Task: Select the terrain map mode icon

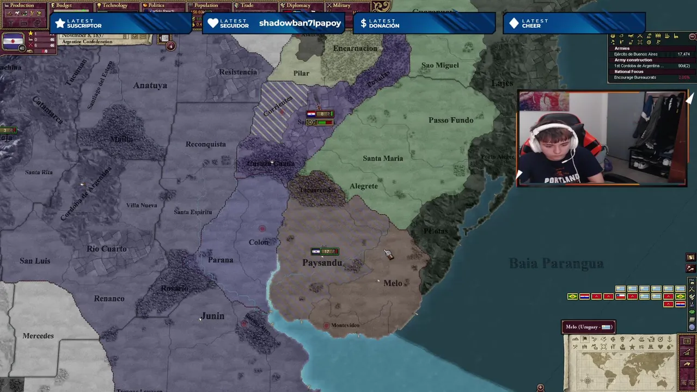Action: (x=575, y=339)
